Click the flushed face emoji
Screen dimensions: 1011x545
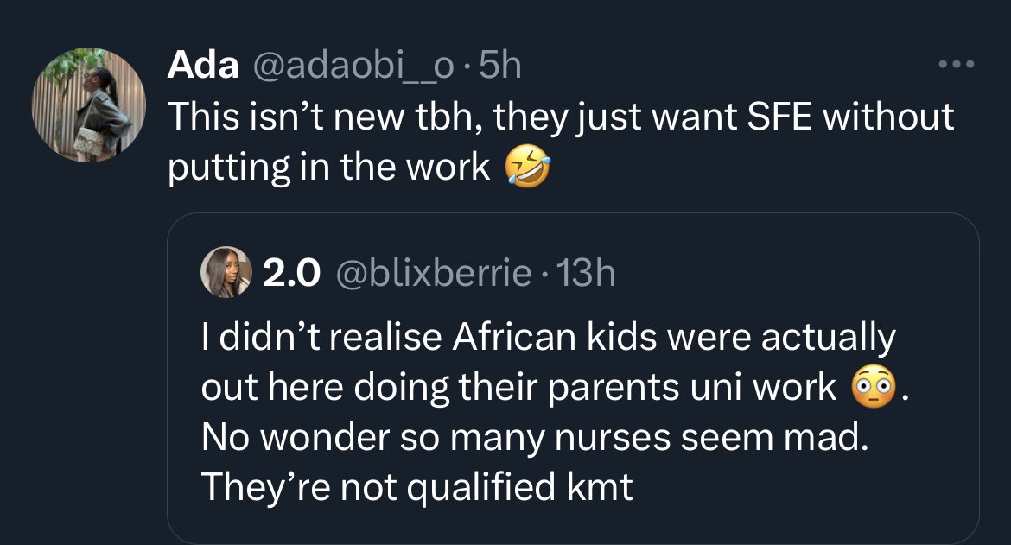pyautogui.click(x=871, y=389)
